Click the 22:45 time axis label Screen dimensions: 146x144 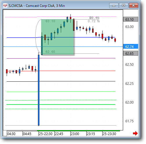pyautogui.click(x=59, y=134)
